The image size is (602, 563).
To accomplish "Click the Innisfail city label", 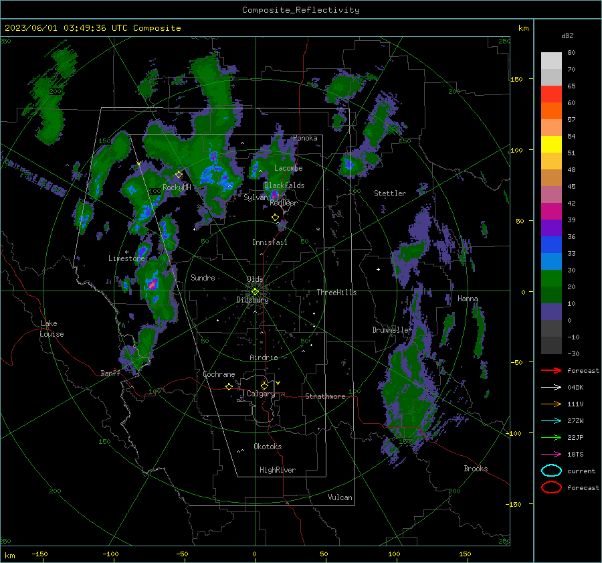I will (x=270, y=242).
